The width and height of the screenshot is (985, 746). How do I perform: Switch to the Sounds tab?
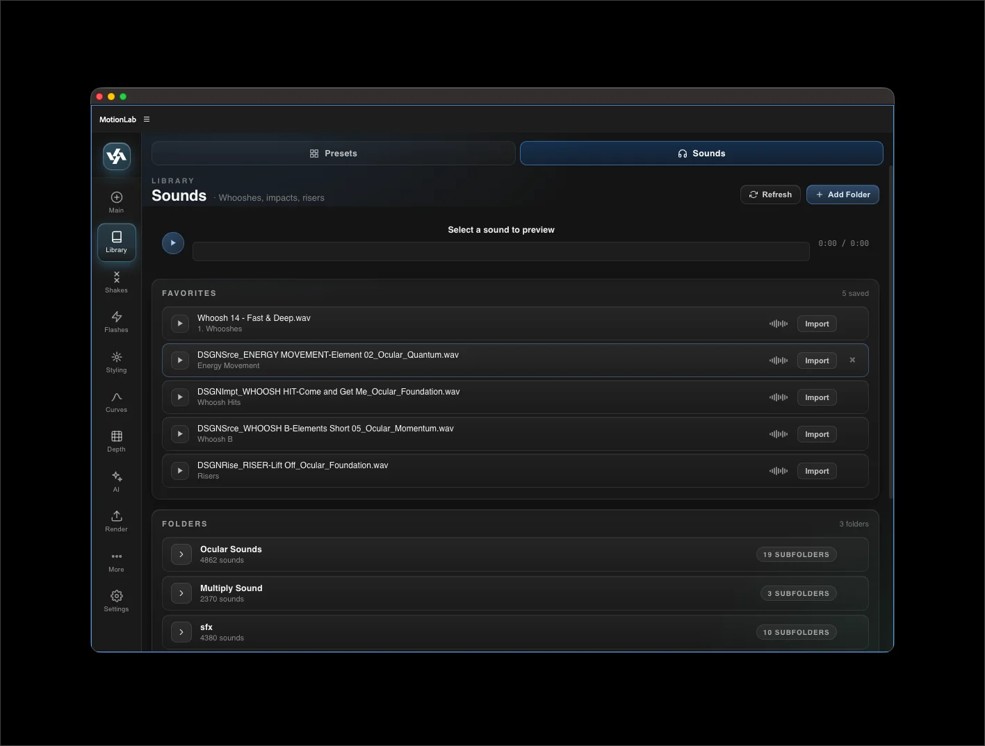tap(701, 154)
